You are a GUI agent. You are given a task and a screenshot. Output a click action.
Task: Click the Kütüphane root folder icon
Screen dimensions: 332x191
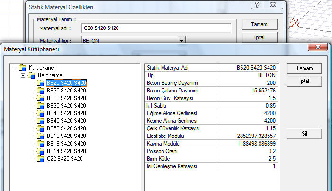[22, 68]
